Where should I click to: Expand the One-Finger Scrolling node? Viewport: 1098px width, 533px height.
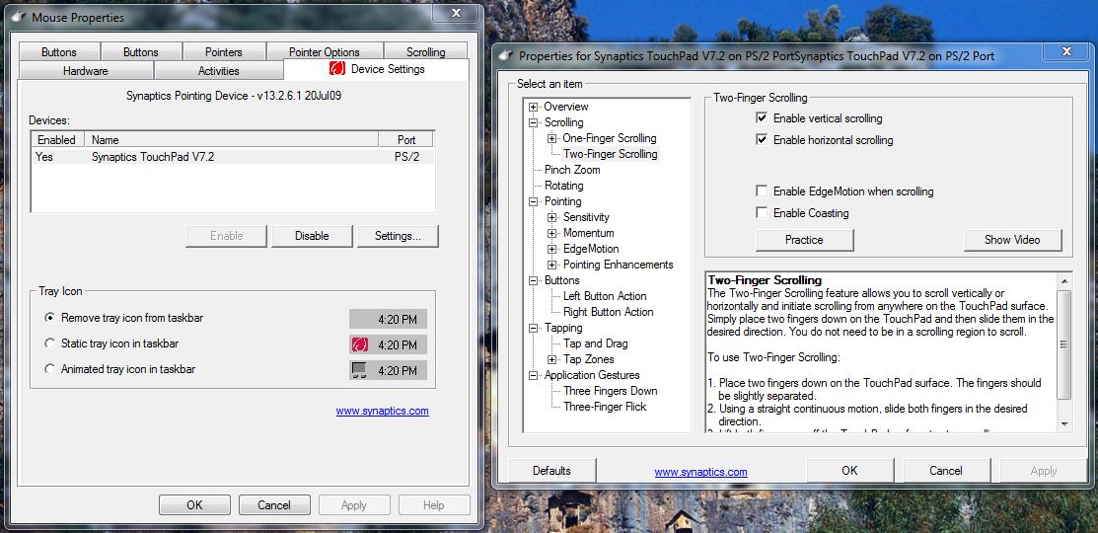tap(552, 138)
